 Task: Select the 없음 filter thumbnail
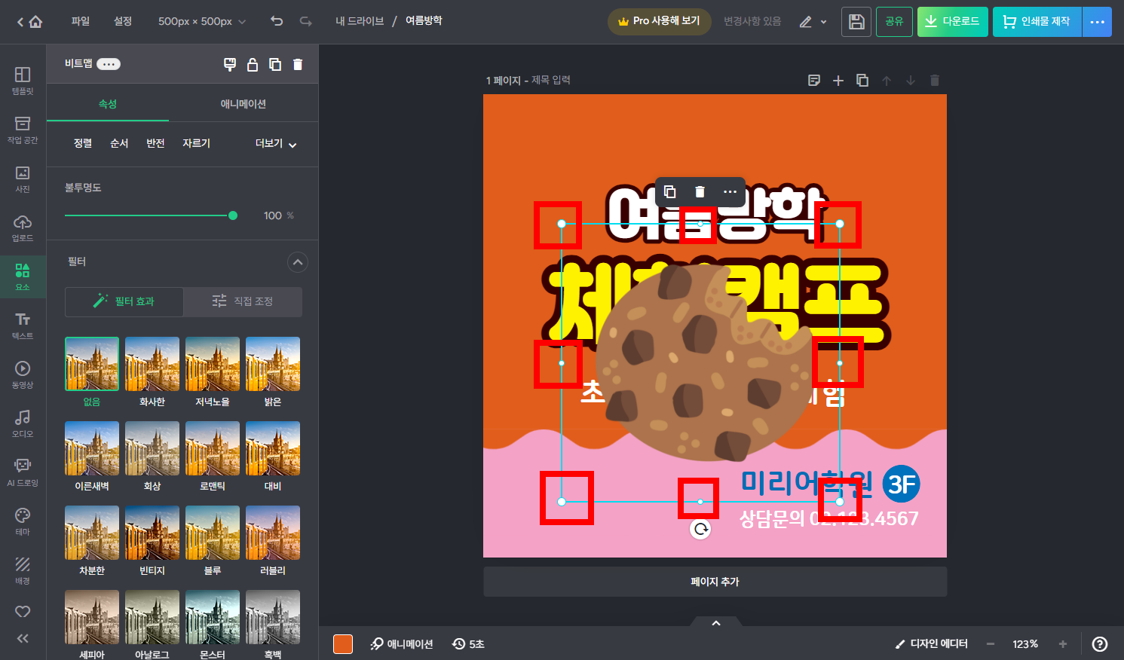click(x=91, y=364)
